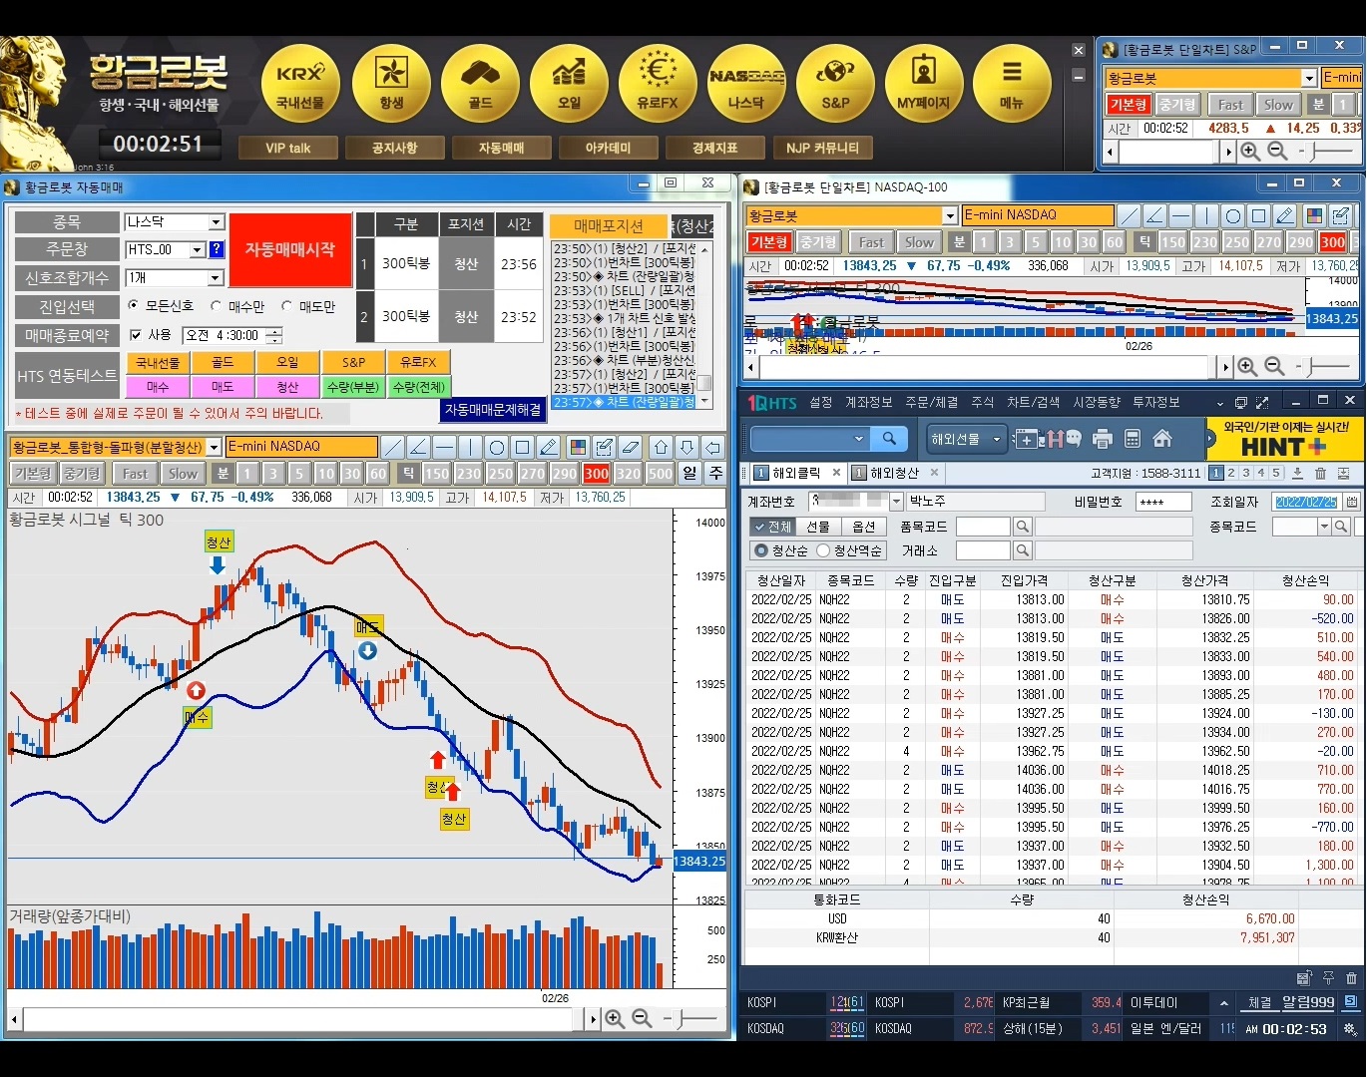Open the 주문창 HTS_00 dropdown
This screenshot has height=1077, width=1367.
pyautogui.click(x=197, y=249)
